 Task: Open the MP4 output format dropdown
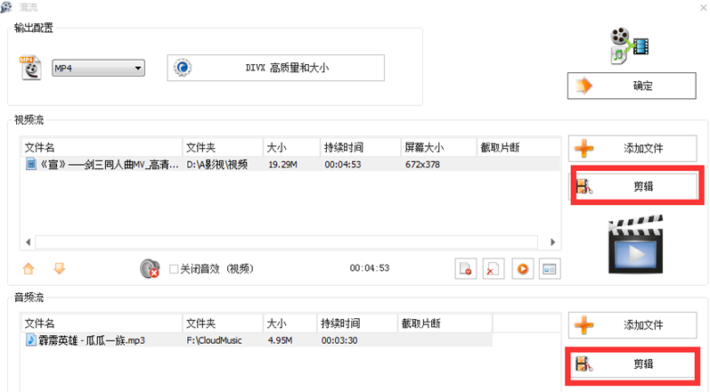[98, 68]
